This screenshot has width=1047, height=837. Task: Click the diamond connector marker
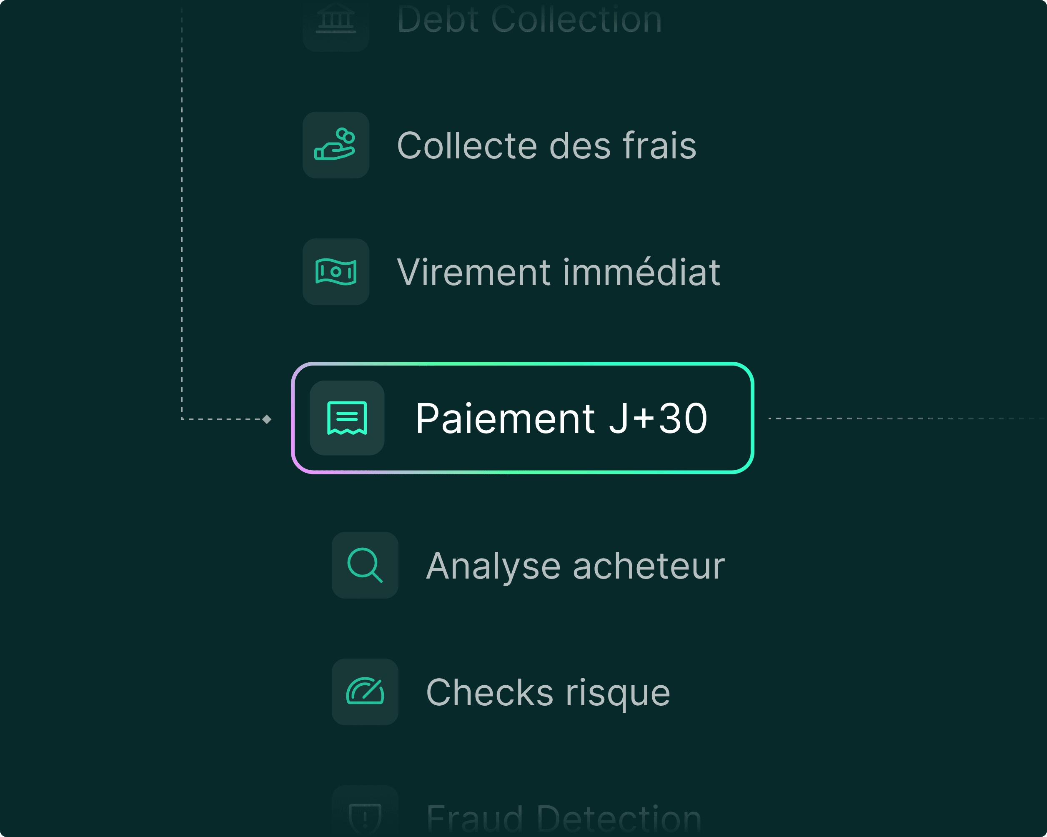click(x=267, y=419)
